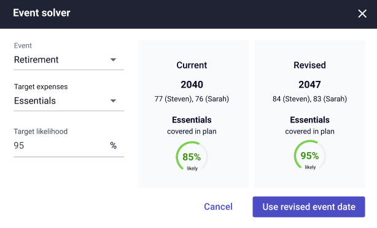Click the percent sign suffix
Image resolution: width=377 pixels, height=228 pixels.
(x=113, y=145)
